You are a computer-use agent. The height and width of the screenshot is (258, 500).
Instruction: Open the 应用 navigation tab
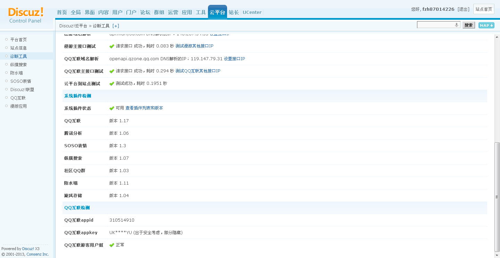coord(187,12)
